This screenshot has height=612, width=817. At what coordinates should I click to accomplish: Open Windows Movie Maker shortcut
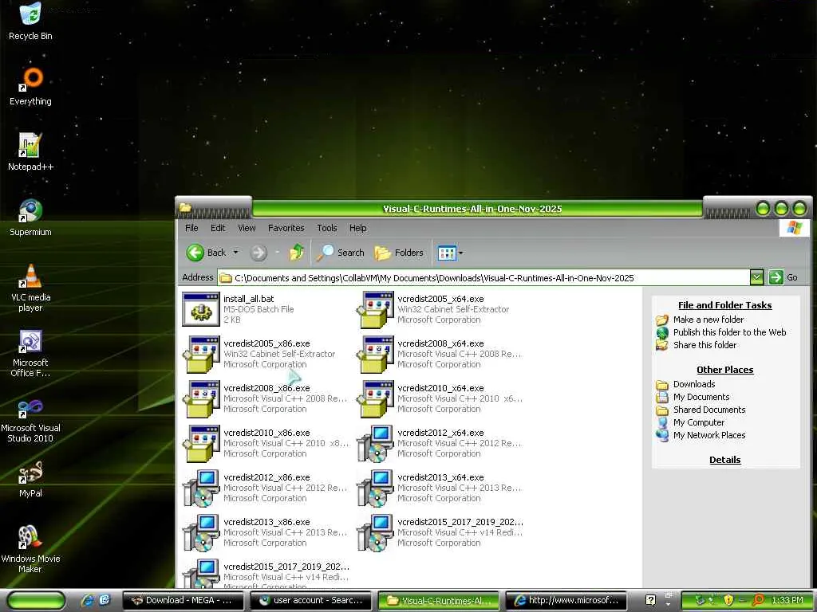pyautogui.click(x=30, y=549)
